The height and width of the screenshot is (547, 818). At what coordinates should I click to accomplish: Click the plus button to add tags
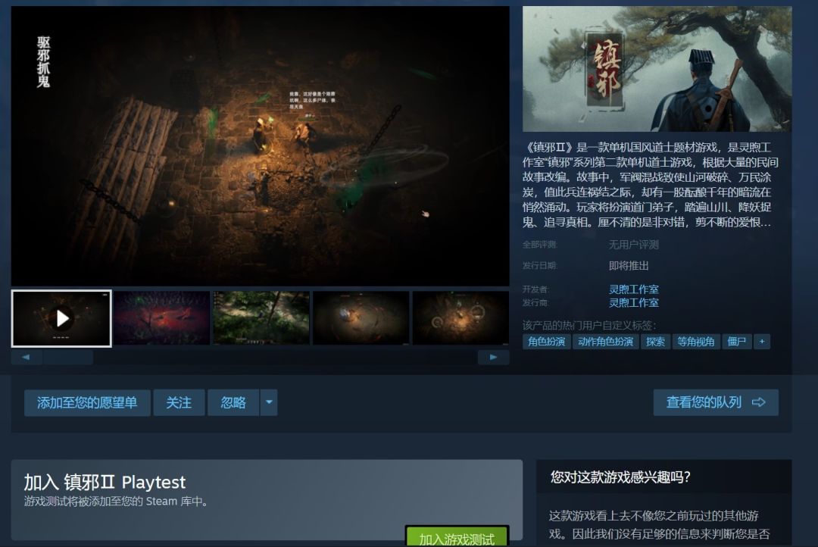(x=762, y=342)
